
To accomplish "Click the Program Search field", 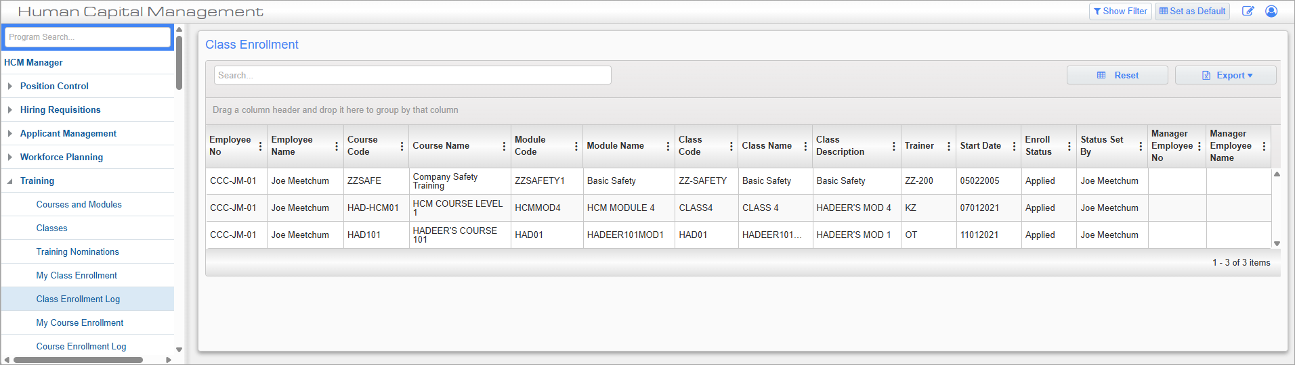I will [x=88, y=37].
